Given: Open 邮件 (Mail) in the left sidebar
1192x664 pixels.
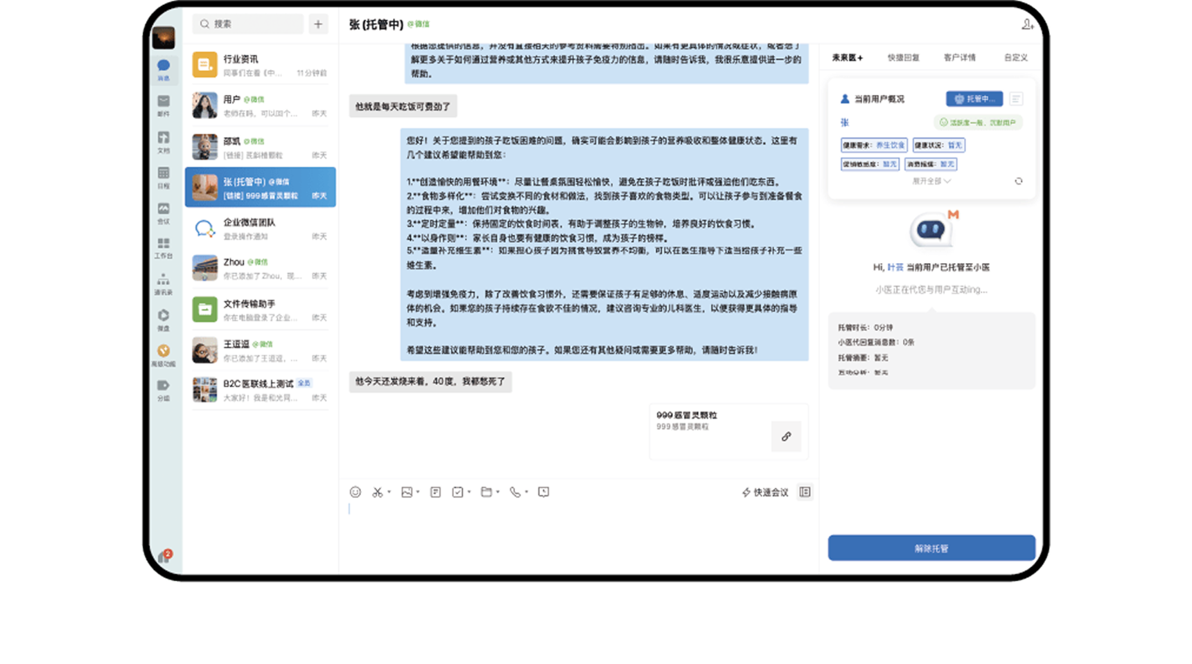Looking at the screenshot, I should [164, 104].
